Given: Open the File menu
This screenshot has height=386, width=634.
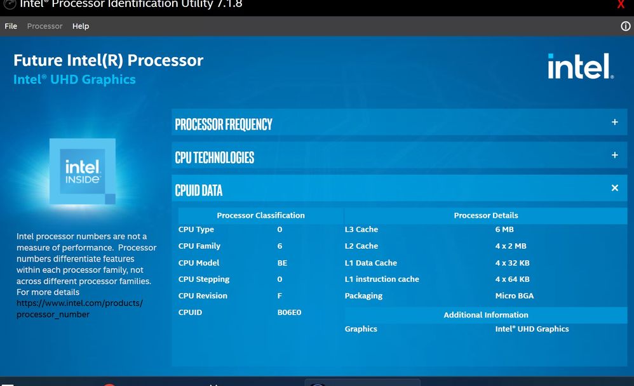Looking at the screenshot, I should pyautogui.click(x=11, y=26).
